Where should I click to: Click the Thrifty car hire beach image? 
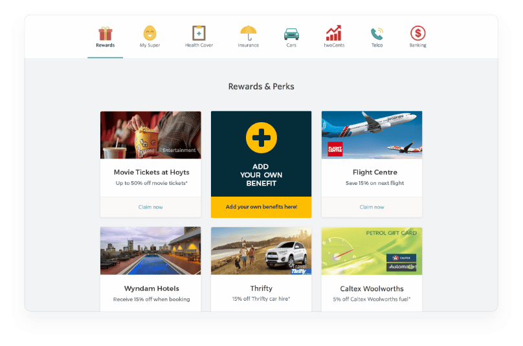pyautogui.click(x=261, y=251)
